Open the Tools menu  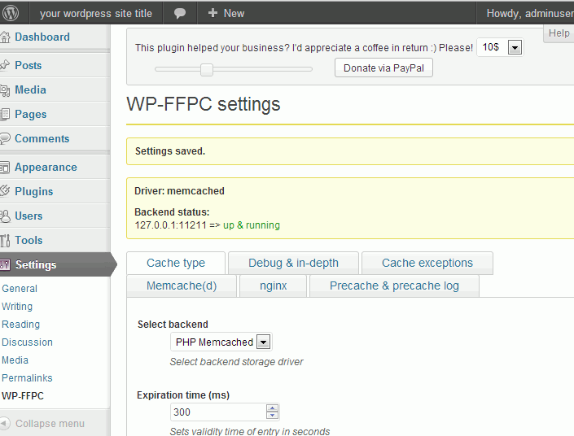pyautogui.click(x=28, y=240)
